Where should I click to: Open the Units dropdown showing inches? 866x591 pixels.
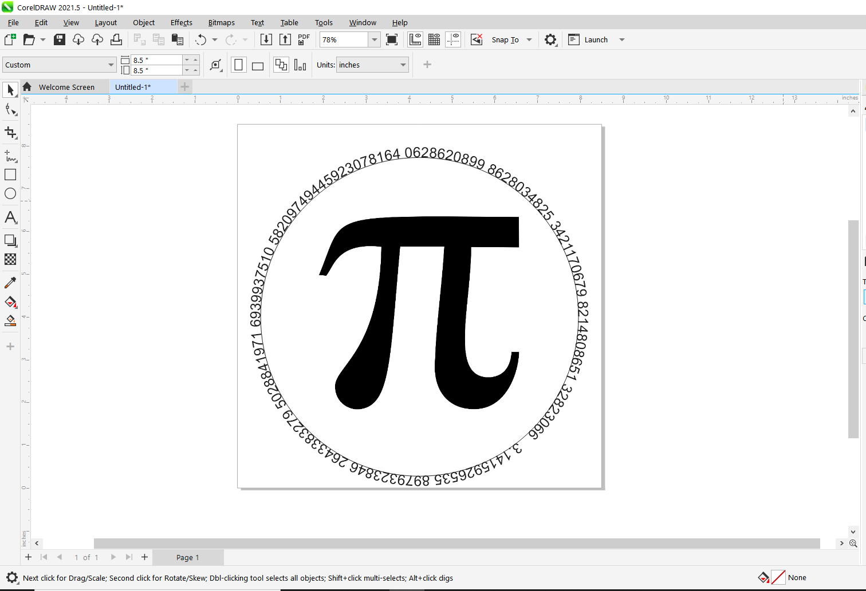click(372, 65)
